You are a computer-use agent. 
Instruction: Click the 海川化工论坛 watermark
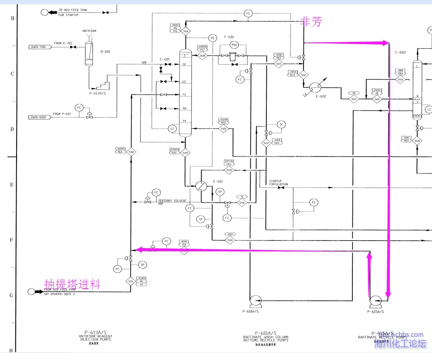click(400, 344)
